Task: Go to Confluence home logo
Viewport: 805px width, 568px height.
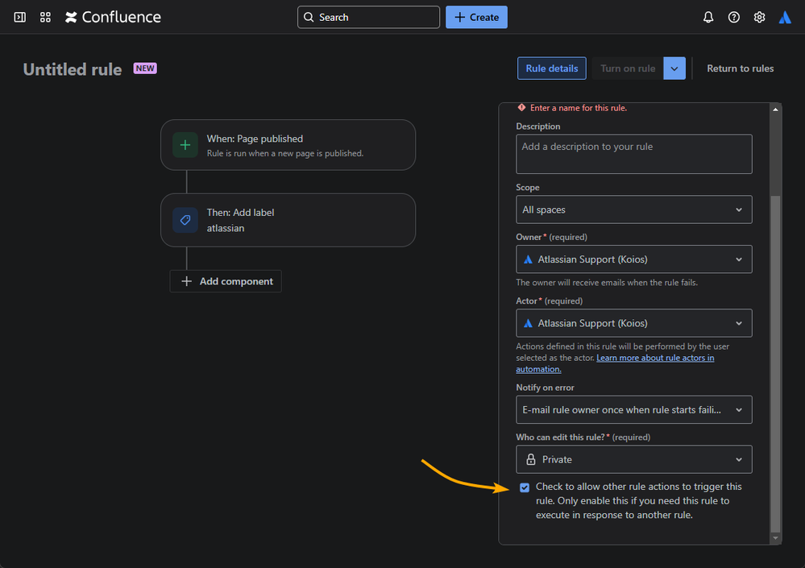Action: [x=113, y=18]
